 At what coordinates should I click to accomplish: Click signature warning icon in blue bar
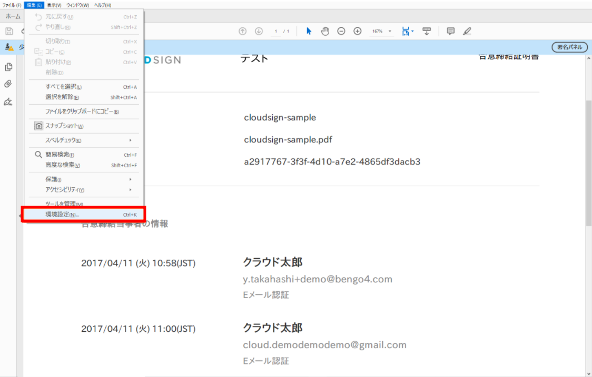[9, 47]
